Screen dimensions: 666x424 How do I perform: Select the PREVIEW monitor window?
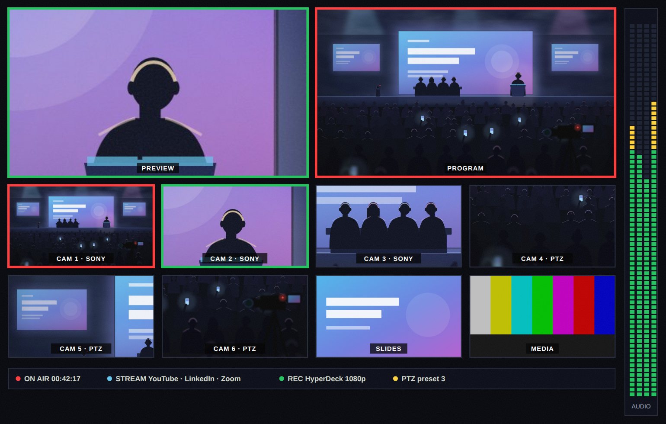tap(158, 93)
